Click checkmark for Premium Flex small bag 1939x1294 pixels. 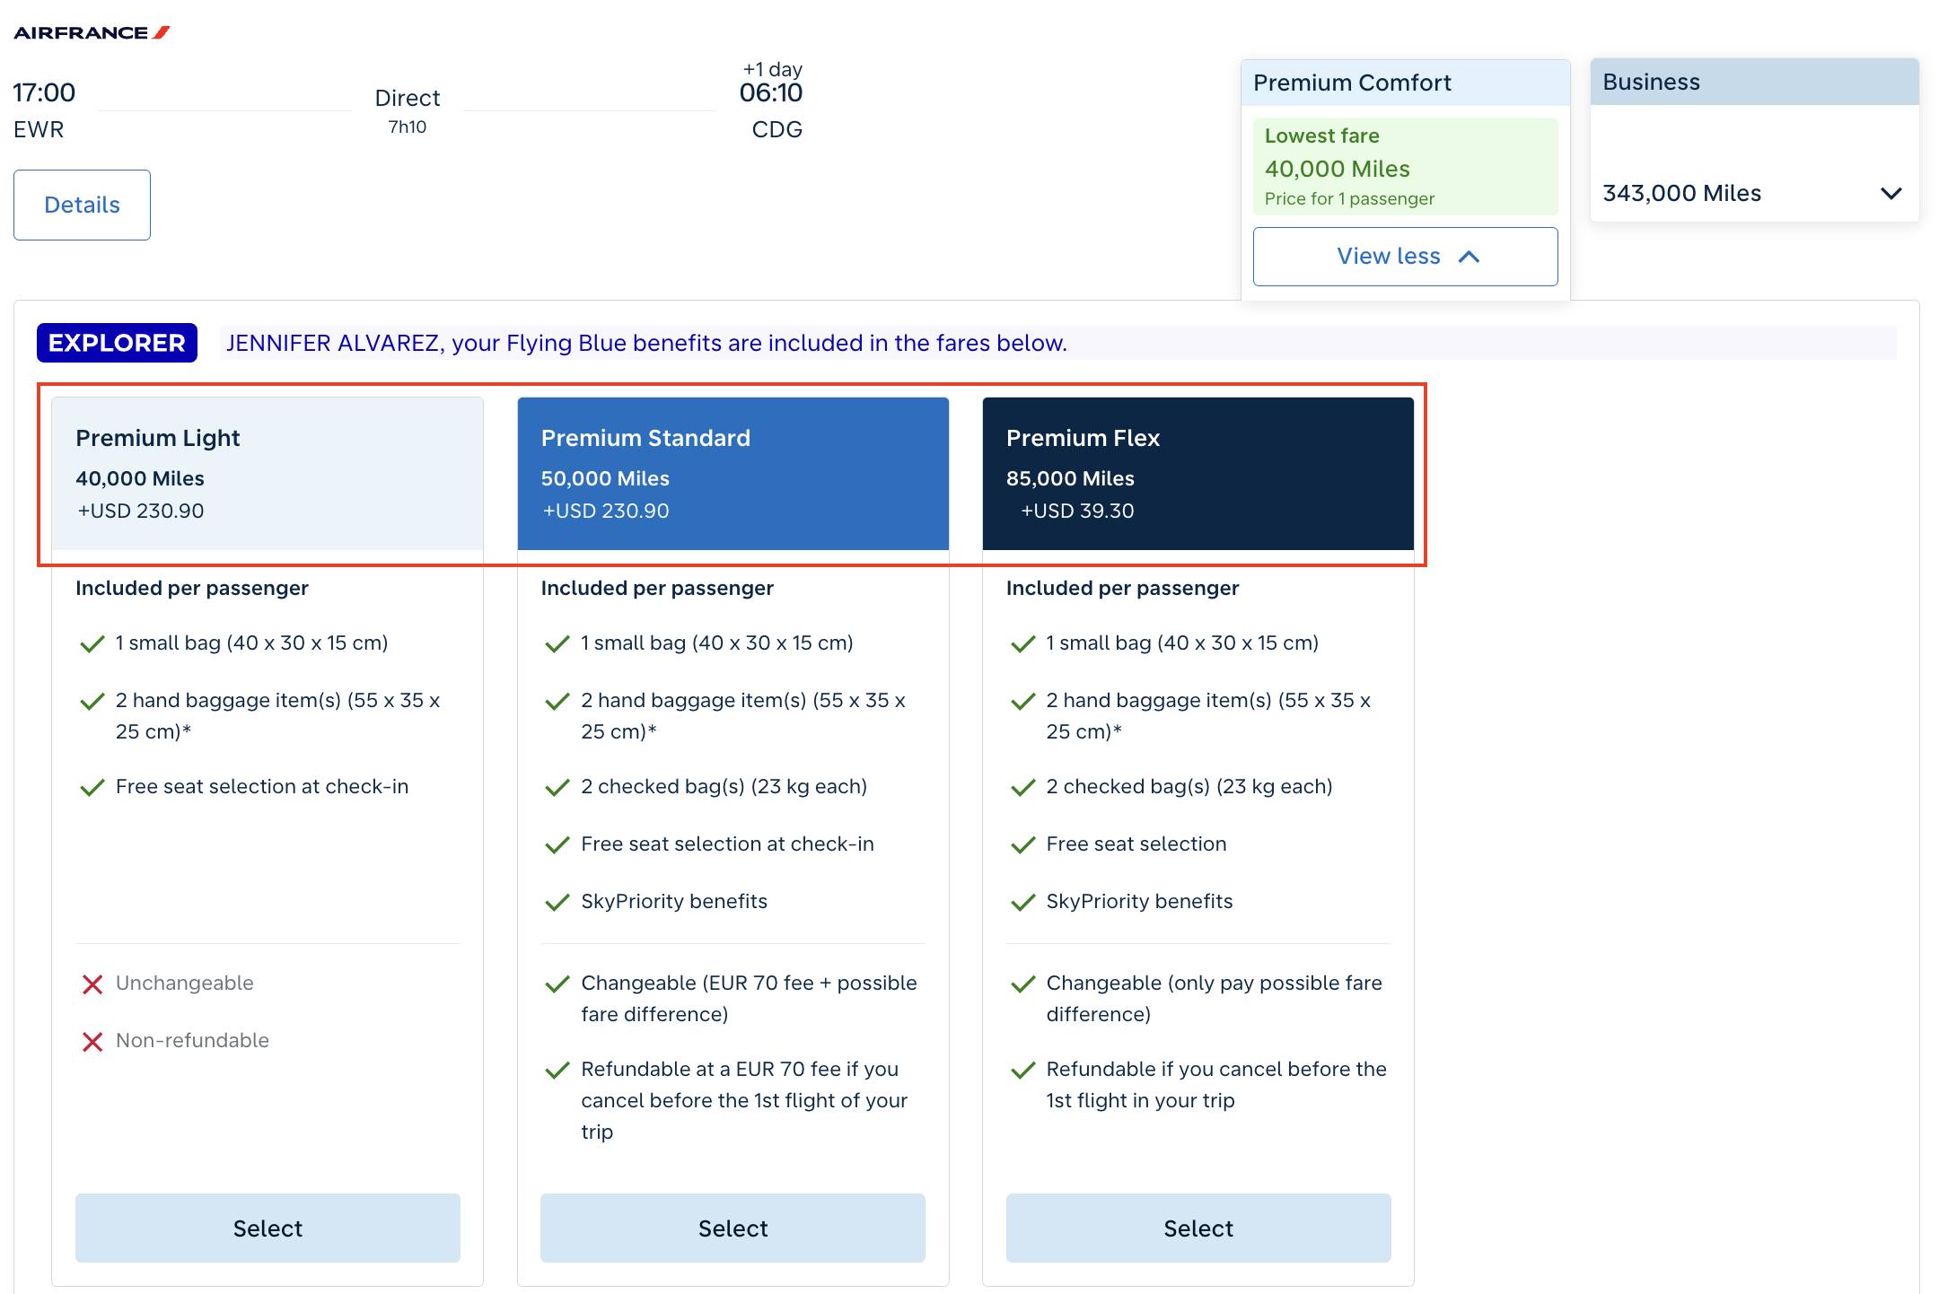pos(1023,644)
